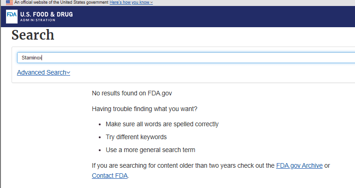This screenshot has height=188, width=355.
Task: Expand the Advanced Search chevron arrow
Action: click(x=68, y=73)
